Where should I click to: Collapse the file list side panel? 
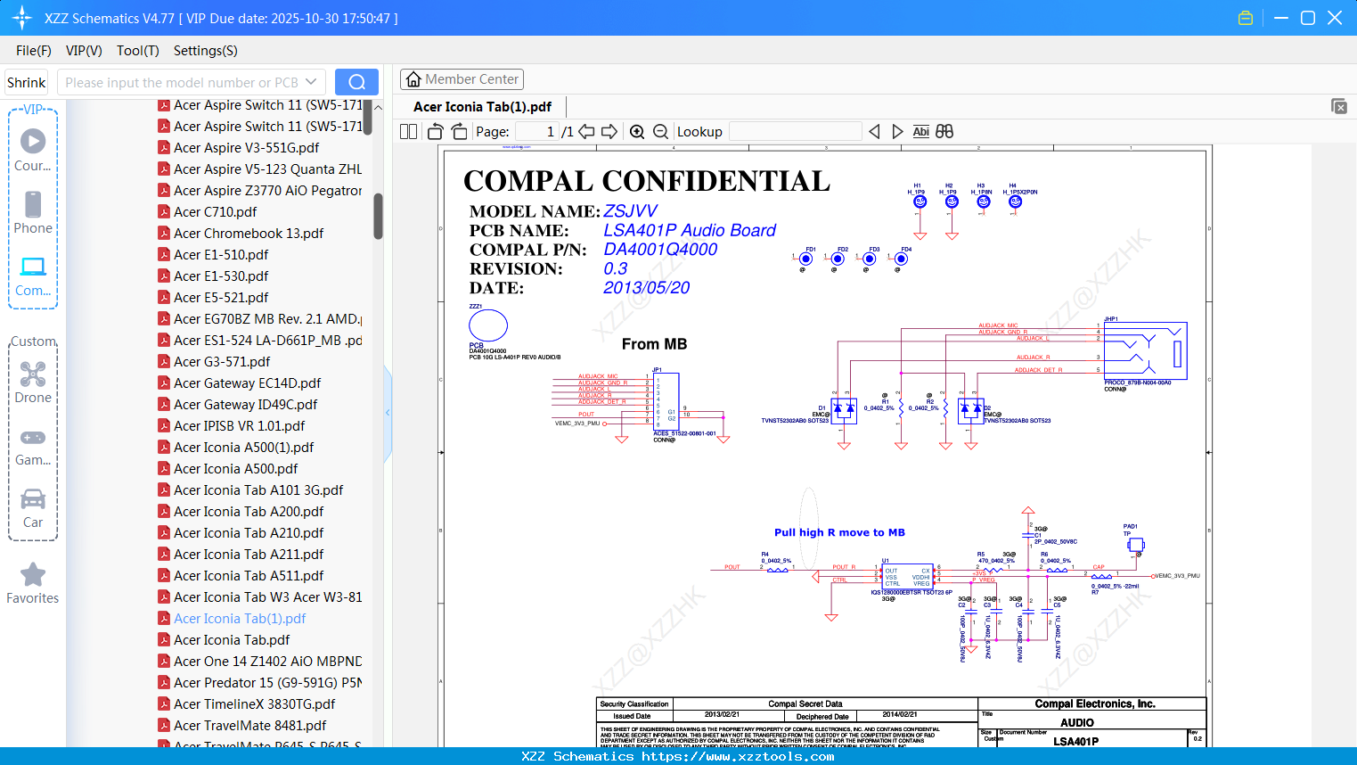pos(388,413)
